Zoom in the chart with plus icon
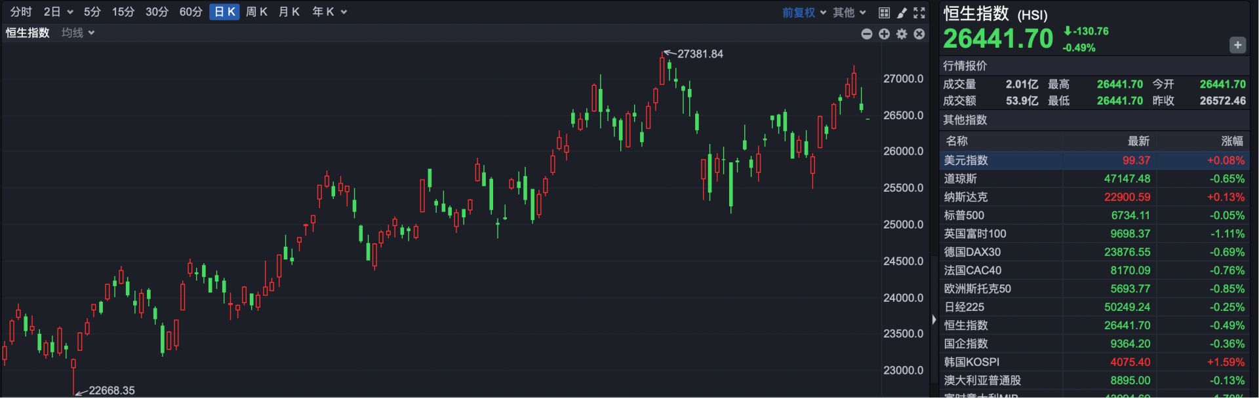The width and height of the screenshot is (1259, 398). tap(884, 34)
